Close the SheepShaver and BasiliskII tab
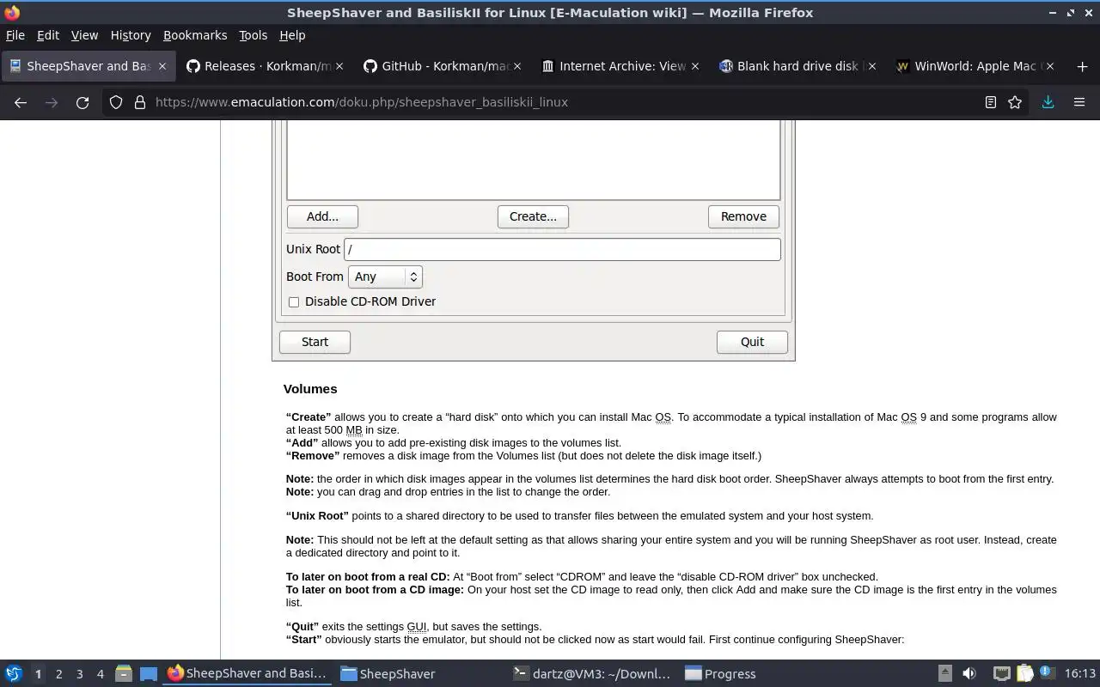The image size is (1100, 687). (162, 66)
